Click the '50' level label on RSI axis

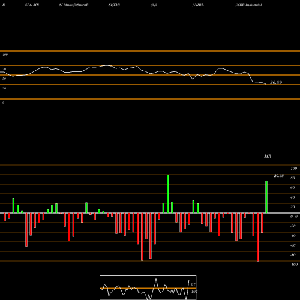pyautogui.click(x=4, y=79)
